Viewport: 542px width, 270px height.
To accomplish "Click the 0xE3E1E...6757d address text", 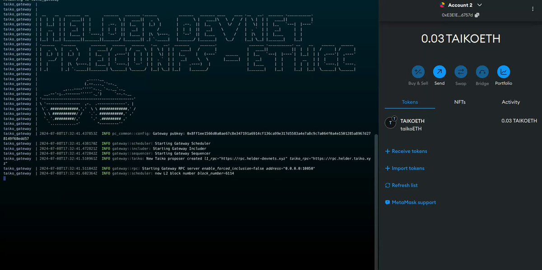I will (x=458, y=15).
